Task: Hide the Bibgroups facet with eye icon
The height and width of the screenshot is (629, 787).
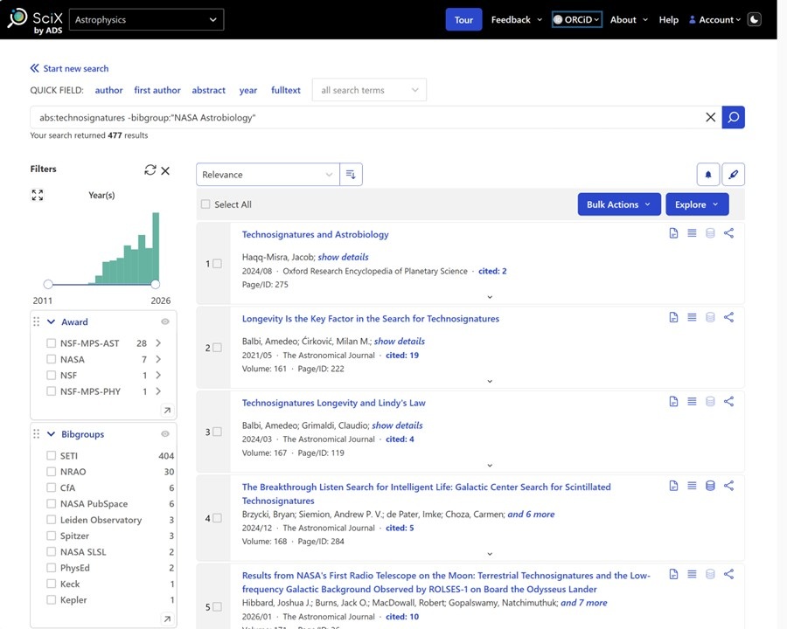Action: 165,434
